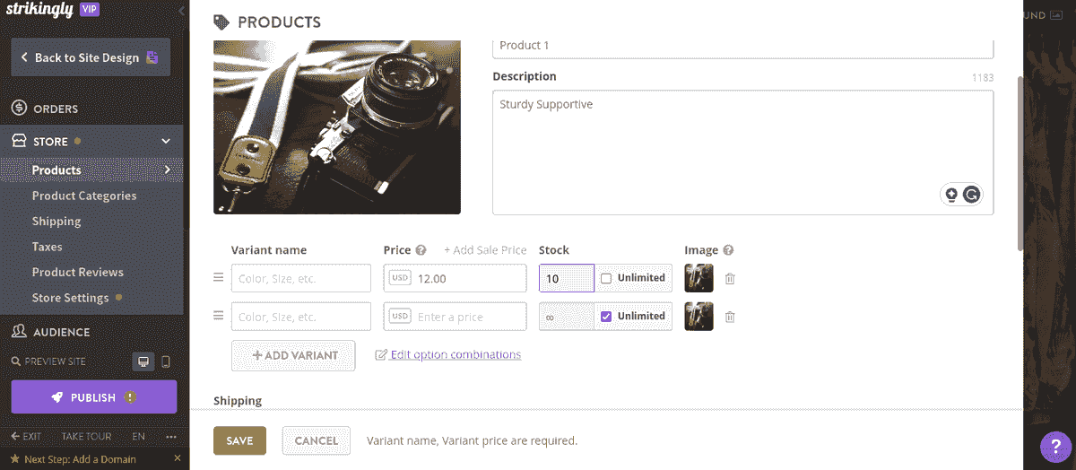
Task: Click the SAVE button
Action: 239,440
